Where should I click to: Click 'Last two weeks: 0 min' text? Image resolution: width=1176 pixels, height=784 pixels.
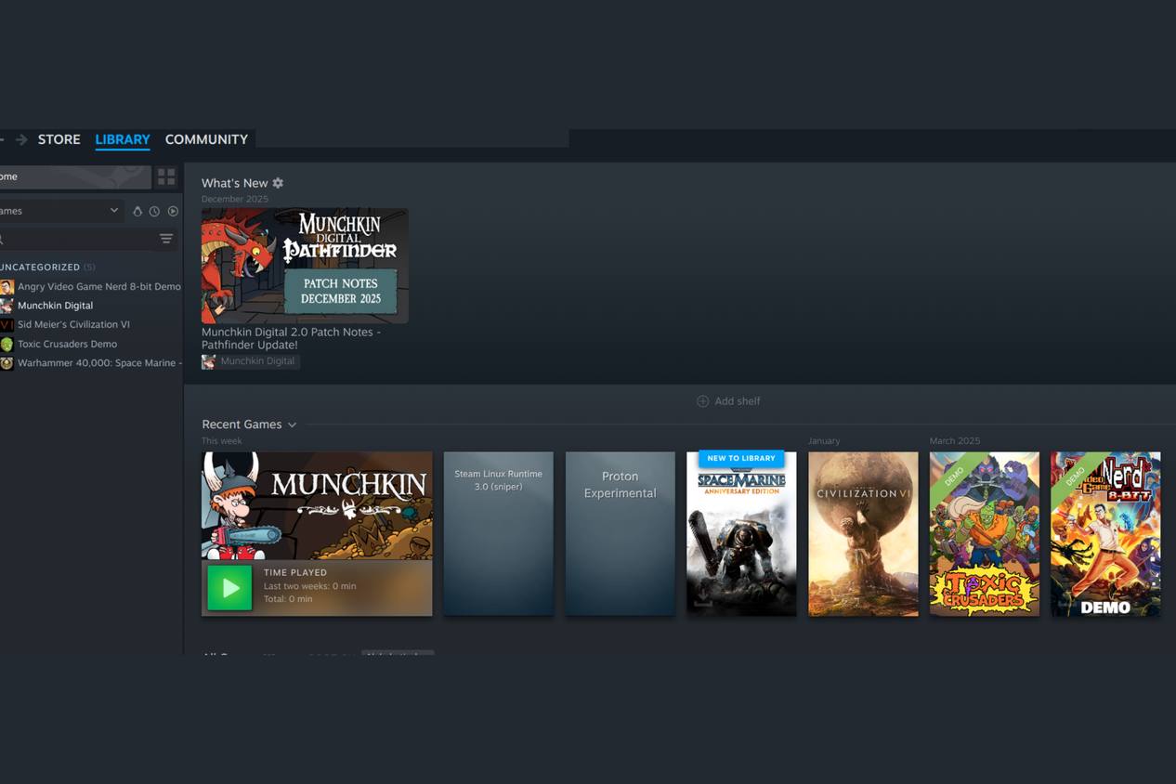[x=310, y=586]
